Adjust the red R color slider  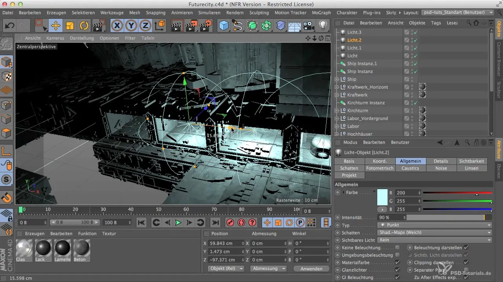457,193
